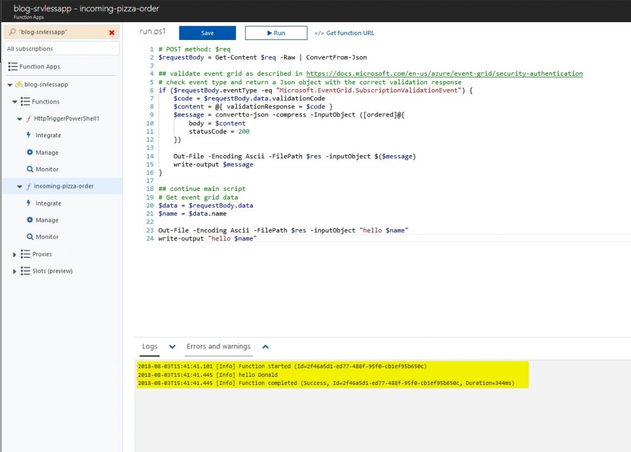The width and height of the screenshot is (631, 452).
Task: Click the incoming-pizza-order function icon
Action: point(28,186)
